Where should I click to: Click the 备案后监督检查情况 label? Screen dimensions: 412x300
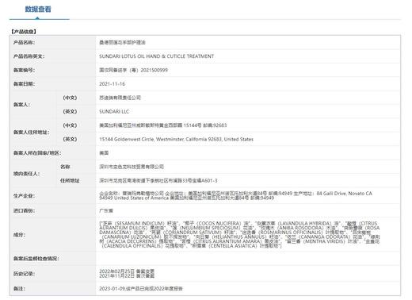36,259
